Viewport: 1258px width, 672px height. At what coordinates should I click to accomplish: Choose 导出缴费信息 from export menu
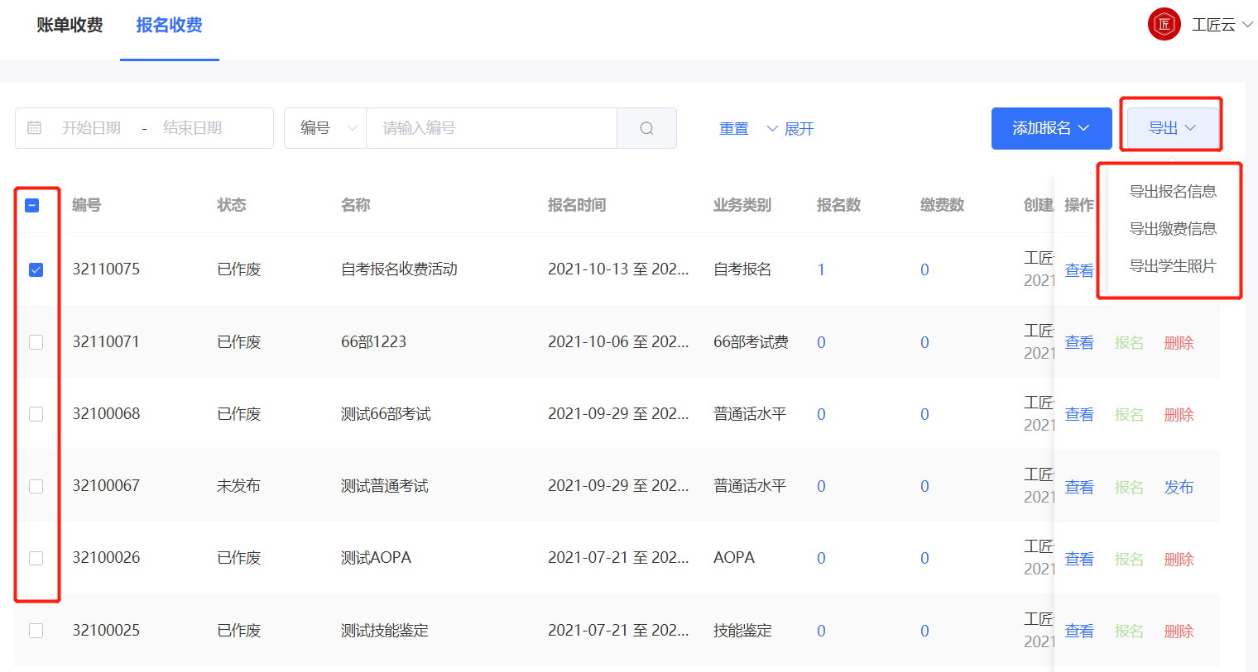(1173, 228)
